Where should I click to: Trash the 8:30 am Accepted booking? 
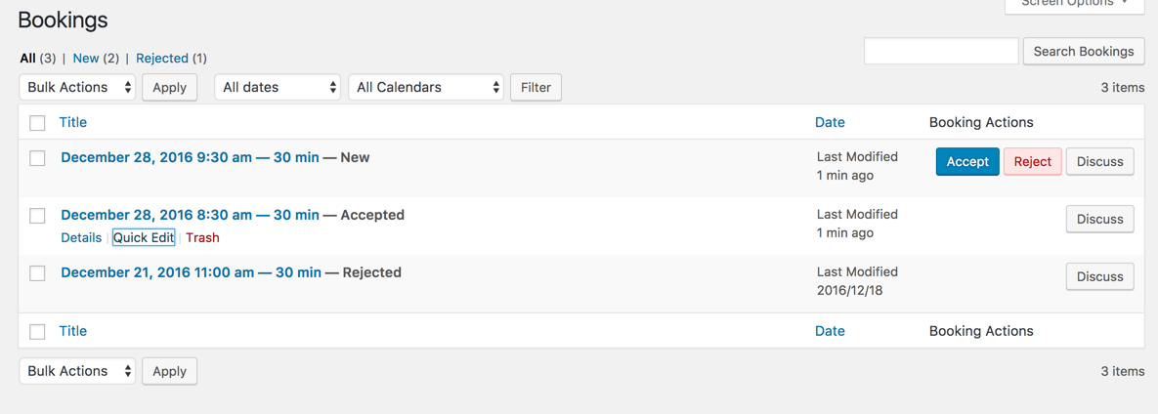[x=202, y=237]
